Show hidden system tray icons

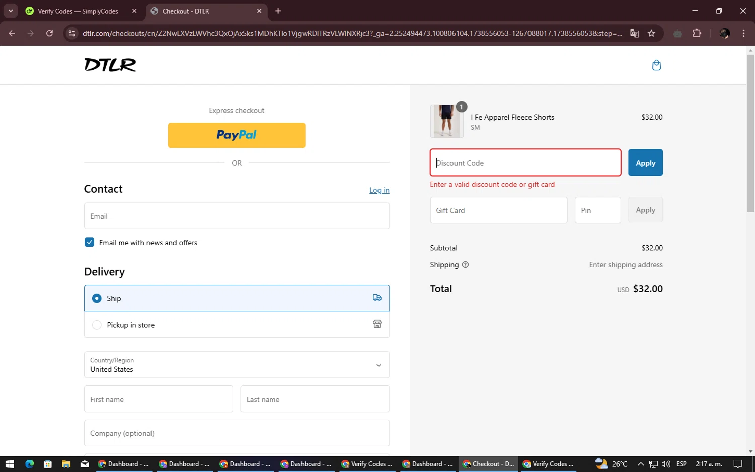(640, 464)
